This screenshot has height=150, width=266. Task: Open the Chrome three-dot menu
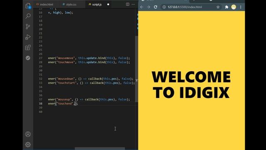tap(241, 7)
